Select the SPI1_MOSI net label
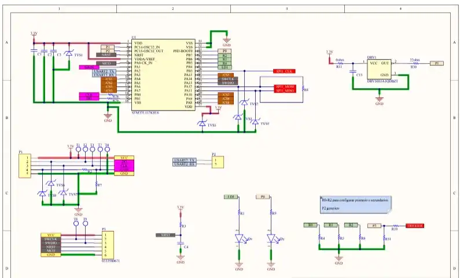 285,86
